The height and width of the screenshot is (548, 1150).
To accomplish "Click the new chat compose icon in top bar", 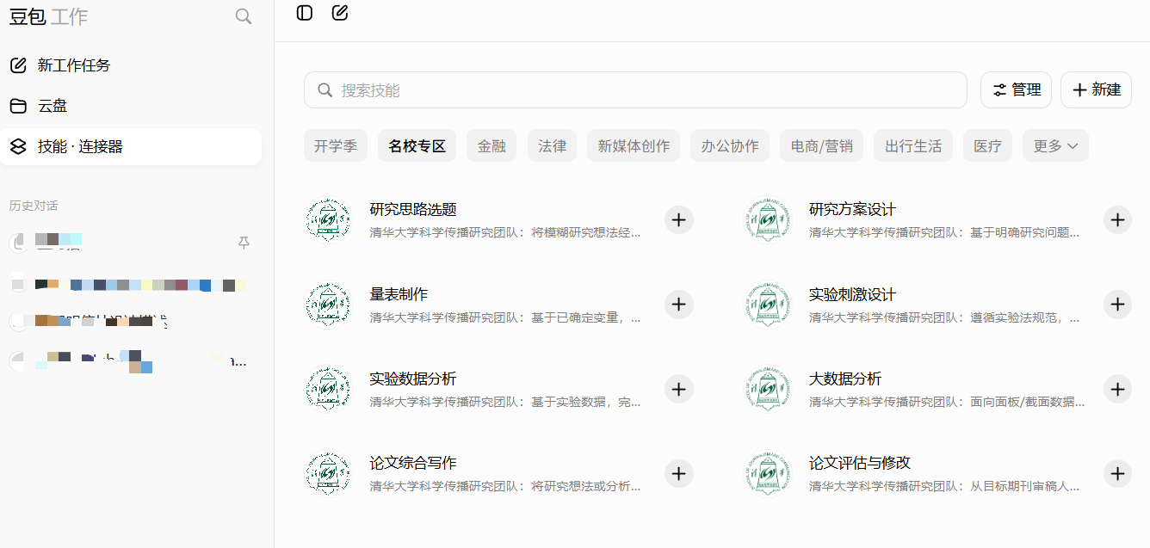I will click(340, 13).
